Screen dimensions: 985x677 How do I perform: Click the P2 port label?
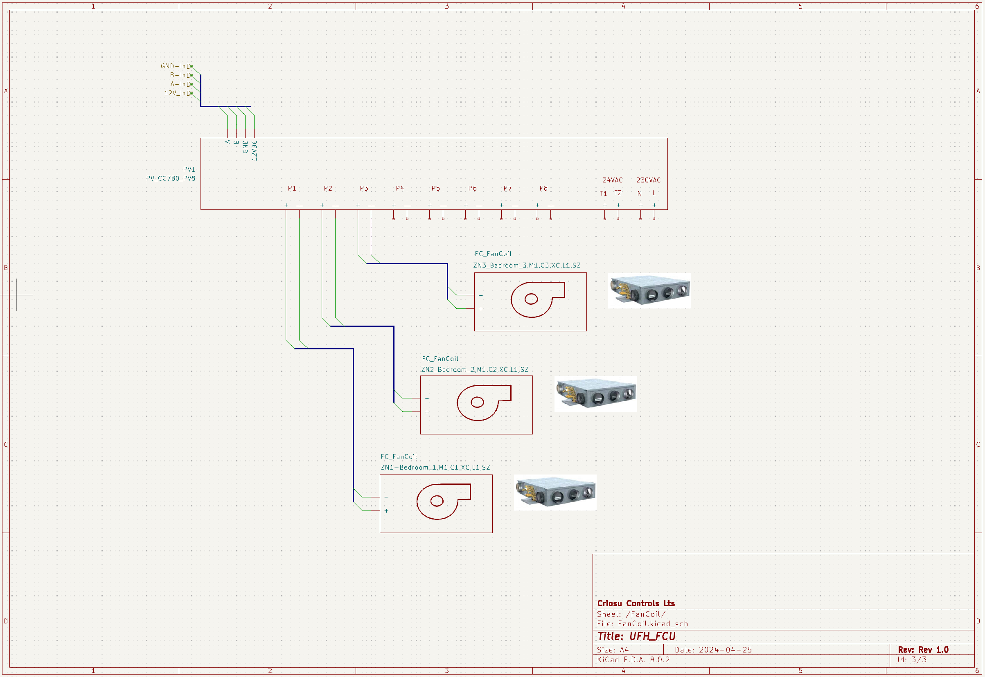tap(328, 188)
